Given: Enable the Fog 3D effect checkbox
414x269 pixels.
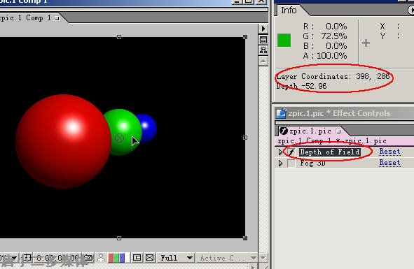Looking at the screenshot, I should click(291, 163).
